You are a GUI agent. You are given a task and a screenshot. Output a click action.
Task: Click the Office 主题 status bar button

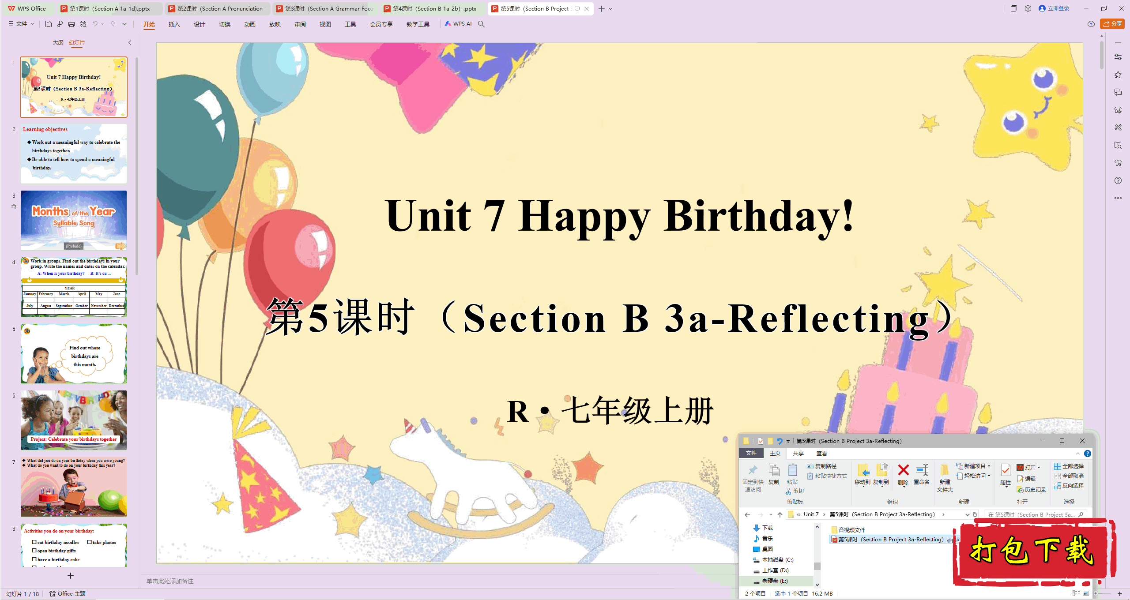(x=68, y=594)
